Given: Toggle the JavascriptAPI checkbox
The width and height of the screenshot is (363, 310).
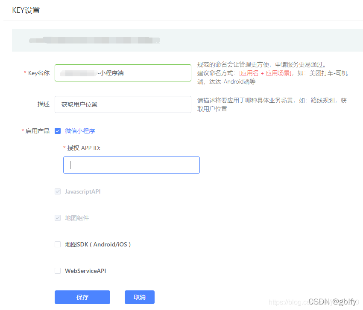Looking at the screenshot, I should (x=58, y=191).
